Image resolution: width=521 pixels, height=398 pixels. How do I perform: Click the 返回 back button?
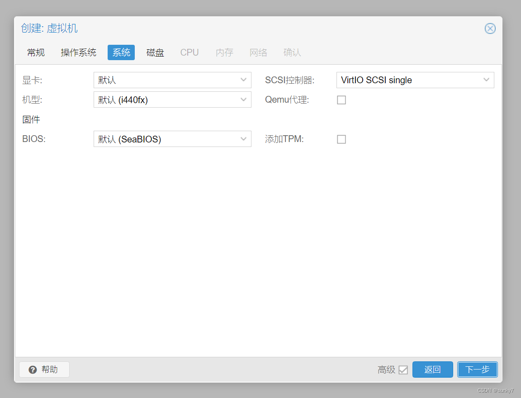point(432,370)
